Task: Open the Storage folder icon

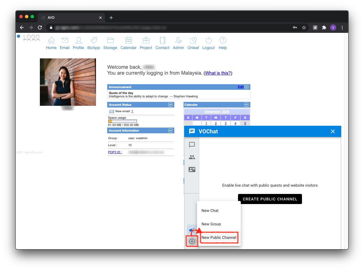Action: pyautogui.click(x=110, y=40)
